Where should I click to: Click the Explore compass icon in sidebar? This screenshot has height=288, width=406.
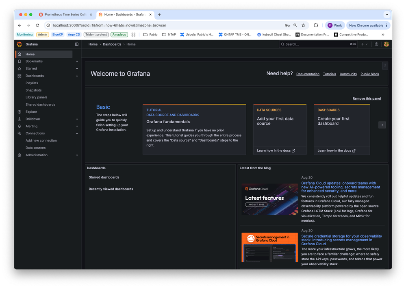pos(20,112)
